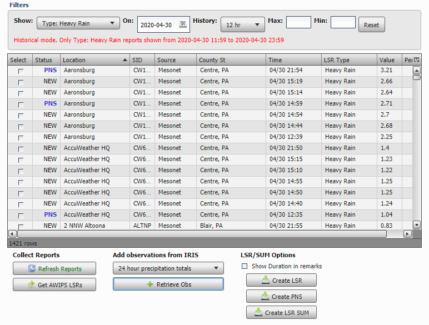Viewport: 429px width, 325px height.
Task: Click the Max value input field
Action: 298,22
